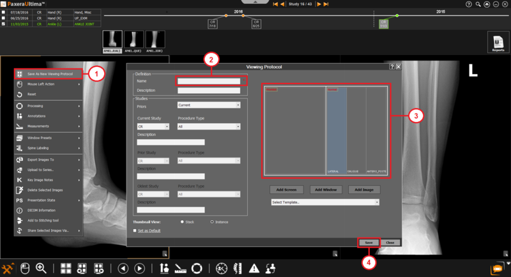511x277 pixels.
Task: Go to next image with right arrow
Action: click(141, 268)
